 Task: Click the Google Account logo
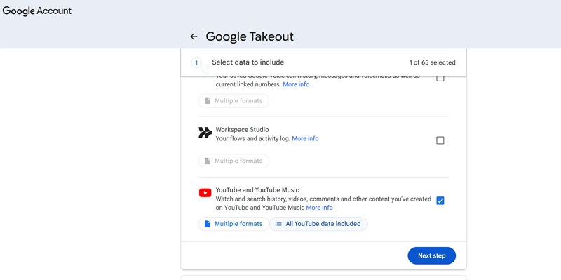pyautogui.click(x=37, y=11)
